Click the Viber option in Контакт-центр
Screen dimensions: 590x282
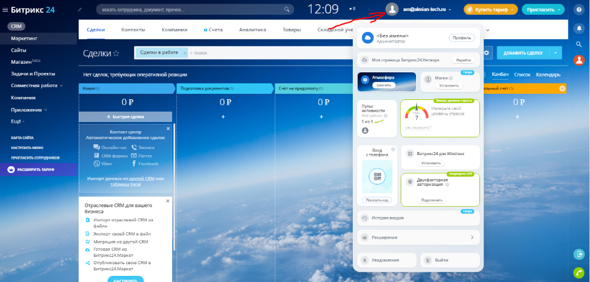[103, 164]
